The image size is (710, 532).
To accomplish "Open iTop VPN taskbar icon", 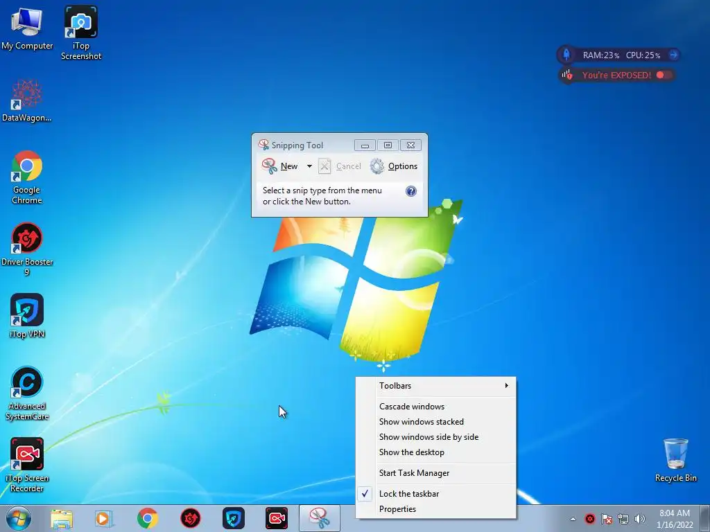I will [x=234, y=518].
